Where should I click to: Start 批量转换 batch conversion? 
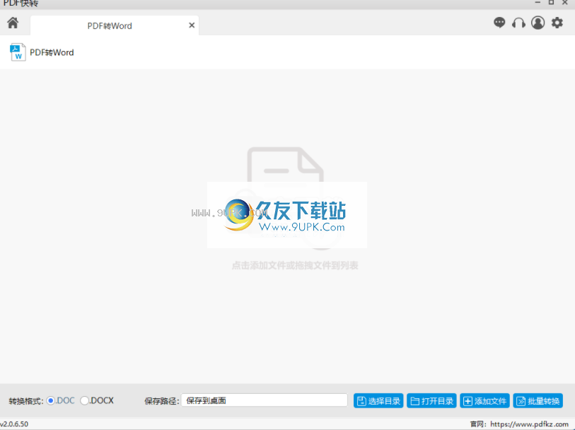pos(538,401)
